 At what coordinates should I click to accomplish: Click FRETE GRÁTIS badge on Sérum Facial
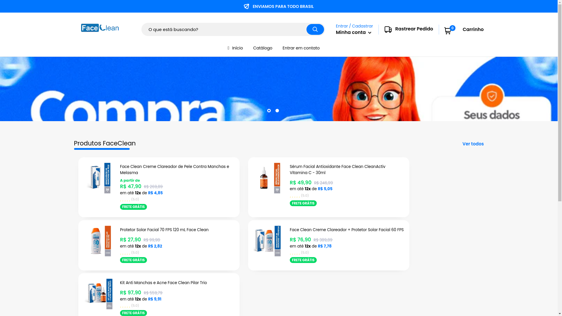[303, 203]
